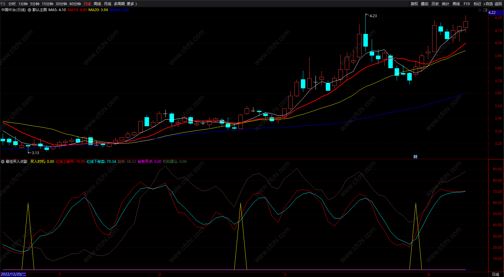This screenshot has height=277, width=504.
Task: Click the 返回 back button
Action: pos(498,4)
